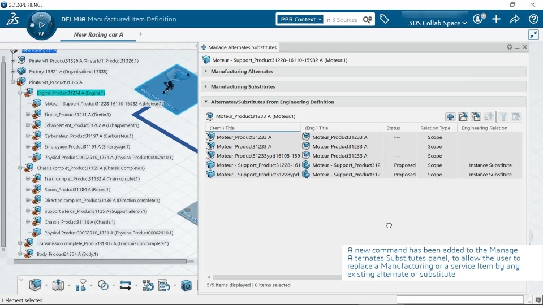The width and height of the screenshot is (543, 305).
Task: Open the PPR Context dropdown
Action: click(x=300, y=19)
